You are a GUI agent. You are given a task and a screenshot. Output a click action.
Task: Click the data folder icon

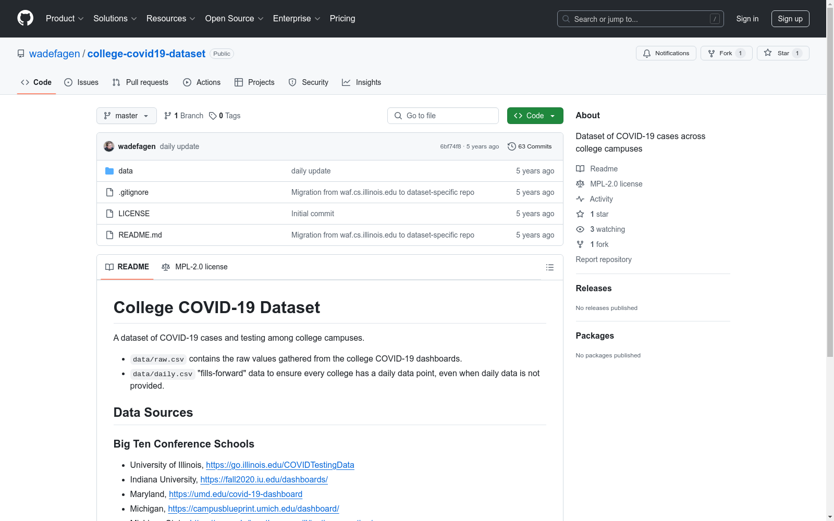109,171
